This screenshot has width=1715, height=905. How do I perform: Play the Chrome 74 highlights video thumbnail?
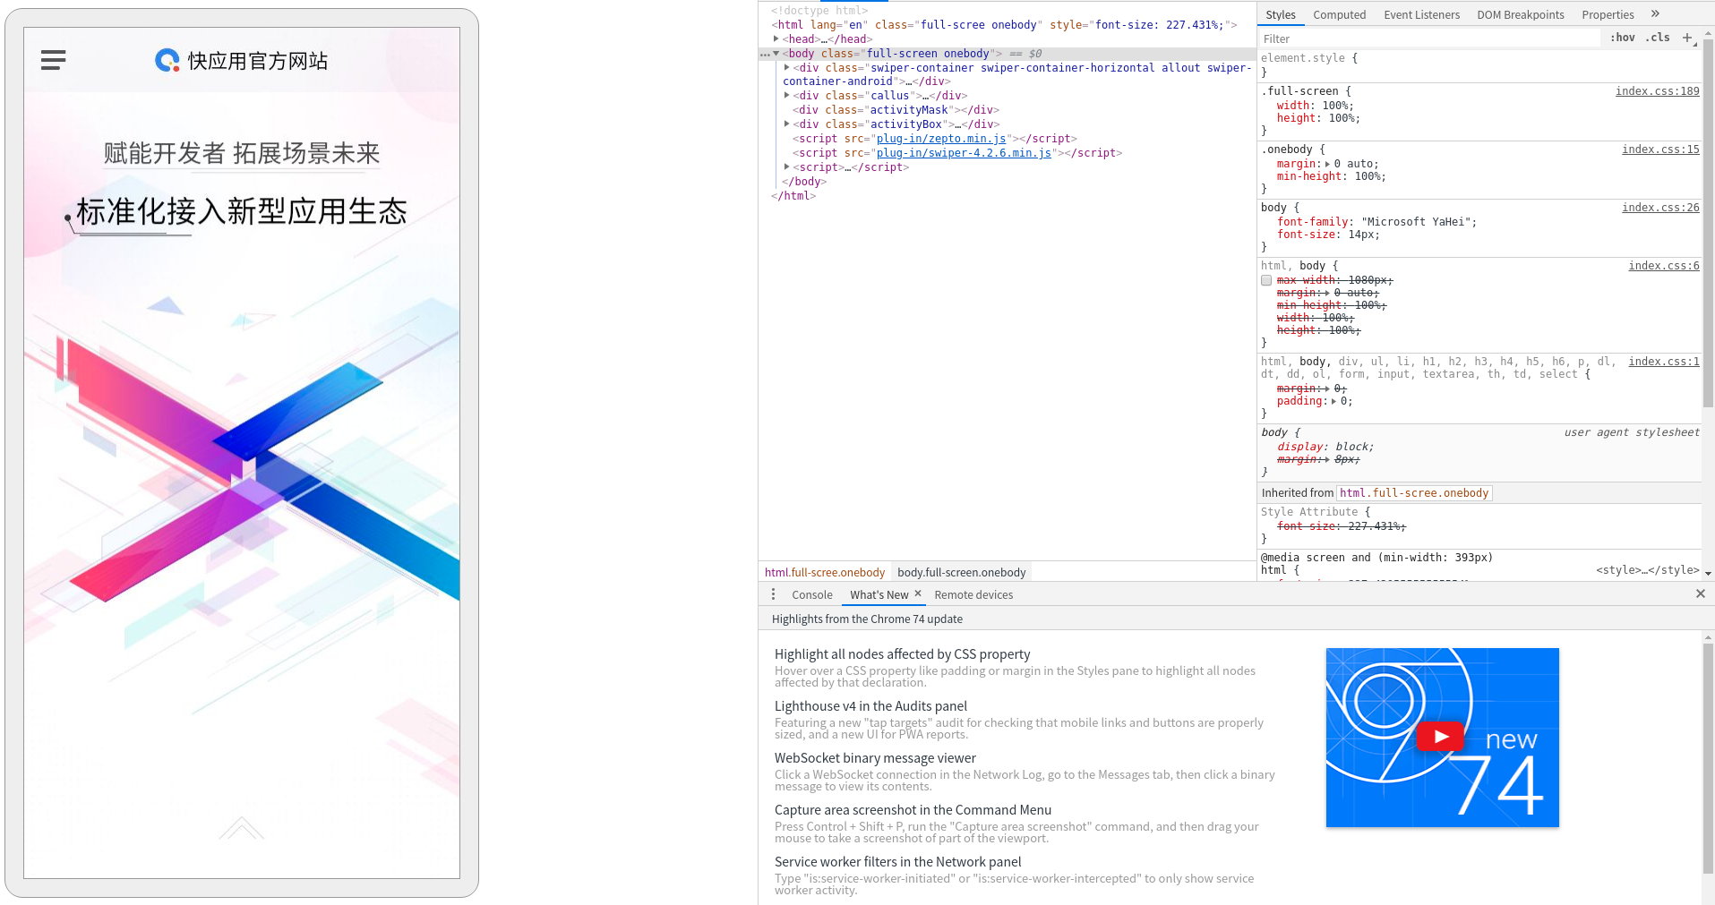point(1440,736)
